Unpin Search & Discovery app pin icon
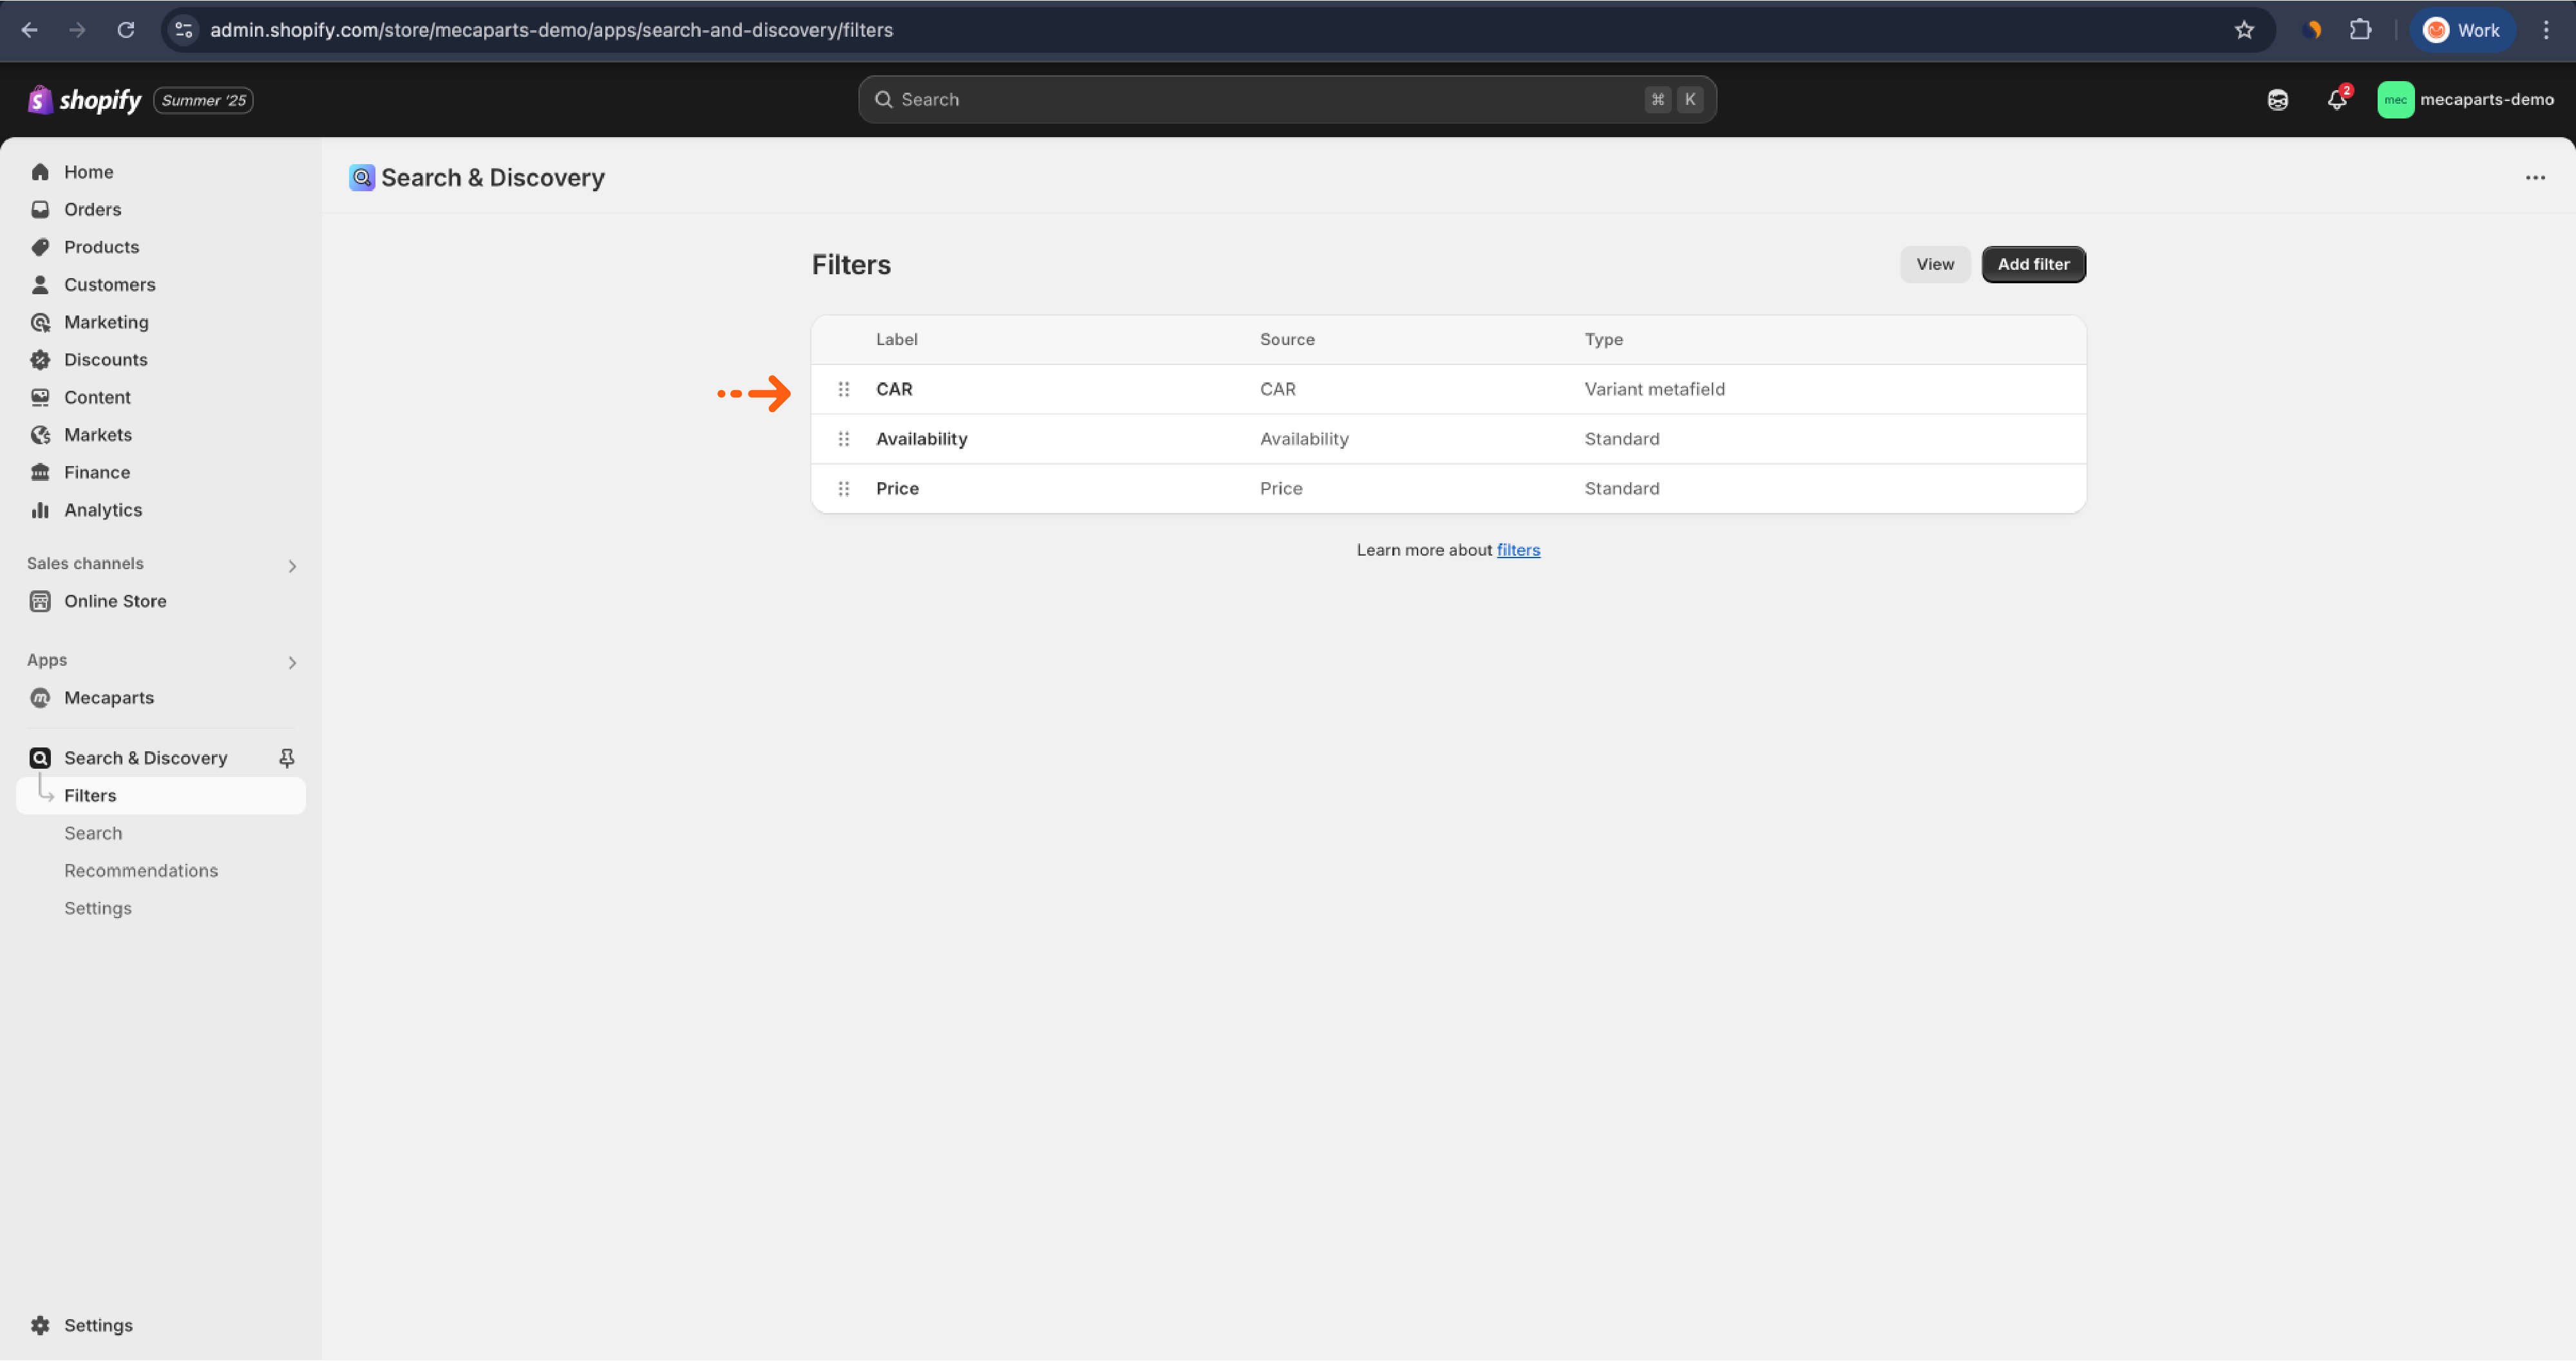The height and width of the screenshot is (1361, 2576). pyautogui.click(x=287, y=758)
